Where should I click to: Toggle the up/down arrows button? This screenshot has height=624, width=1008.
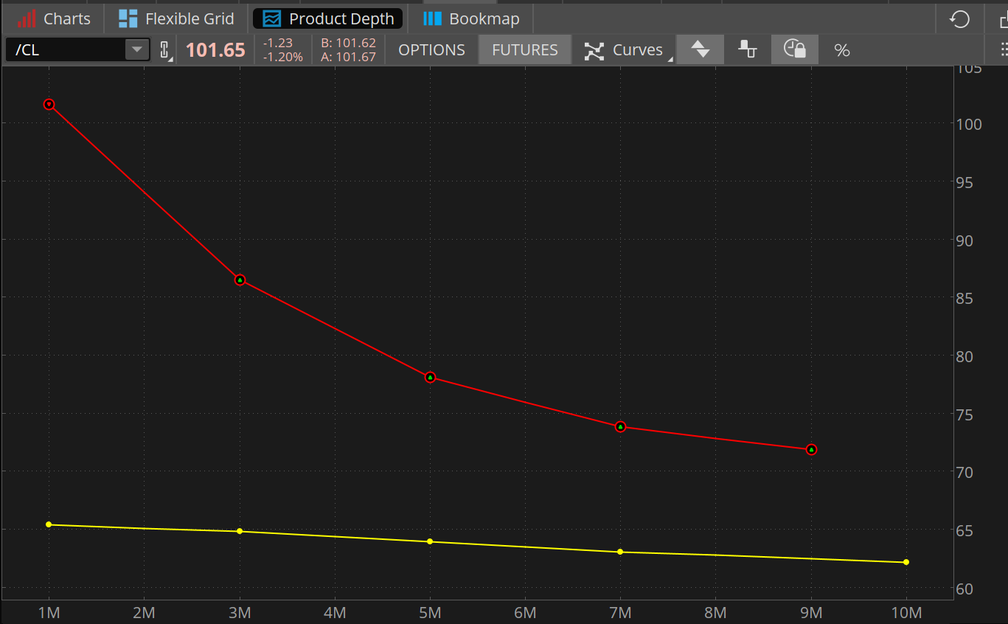(x=700, y=50)
